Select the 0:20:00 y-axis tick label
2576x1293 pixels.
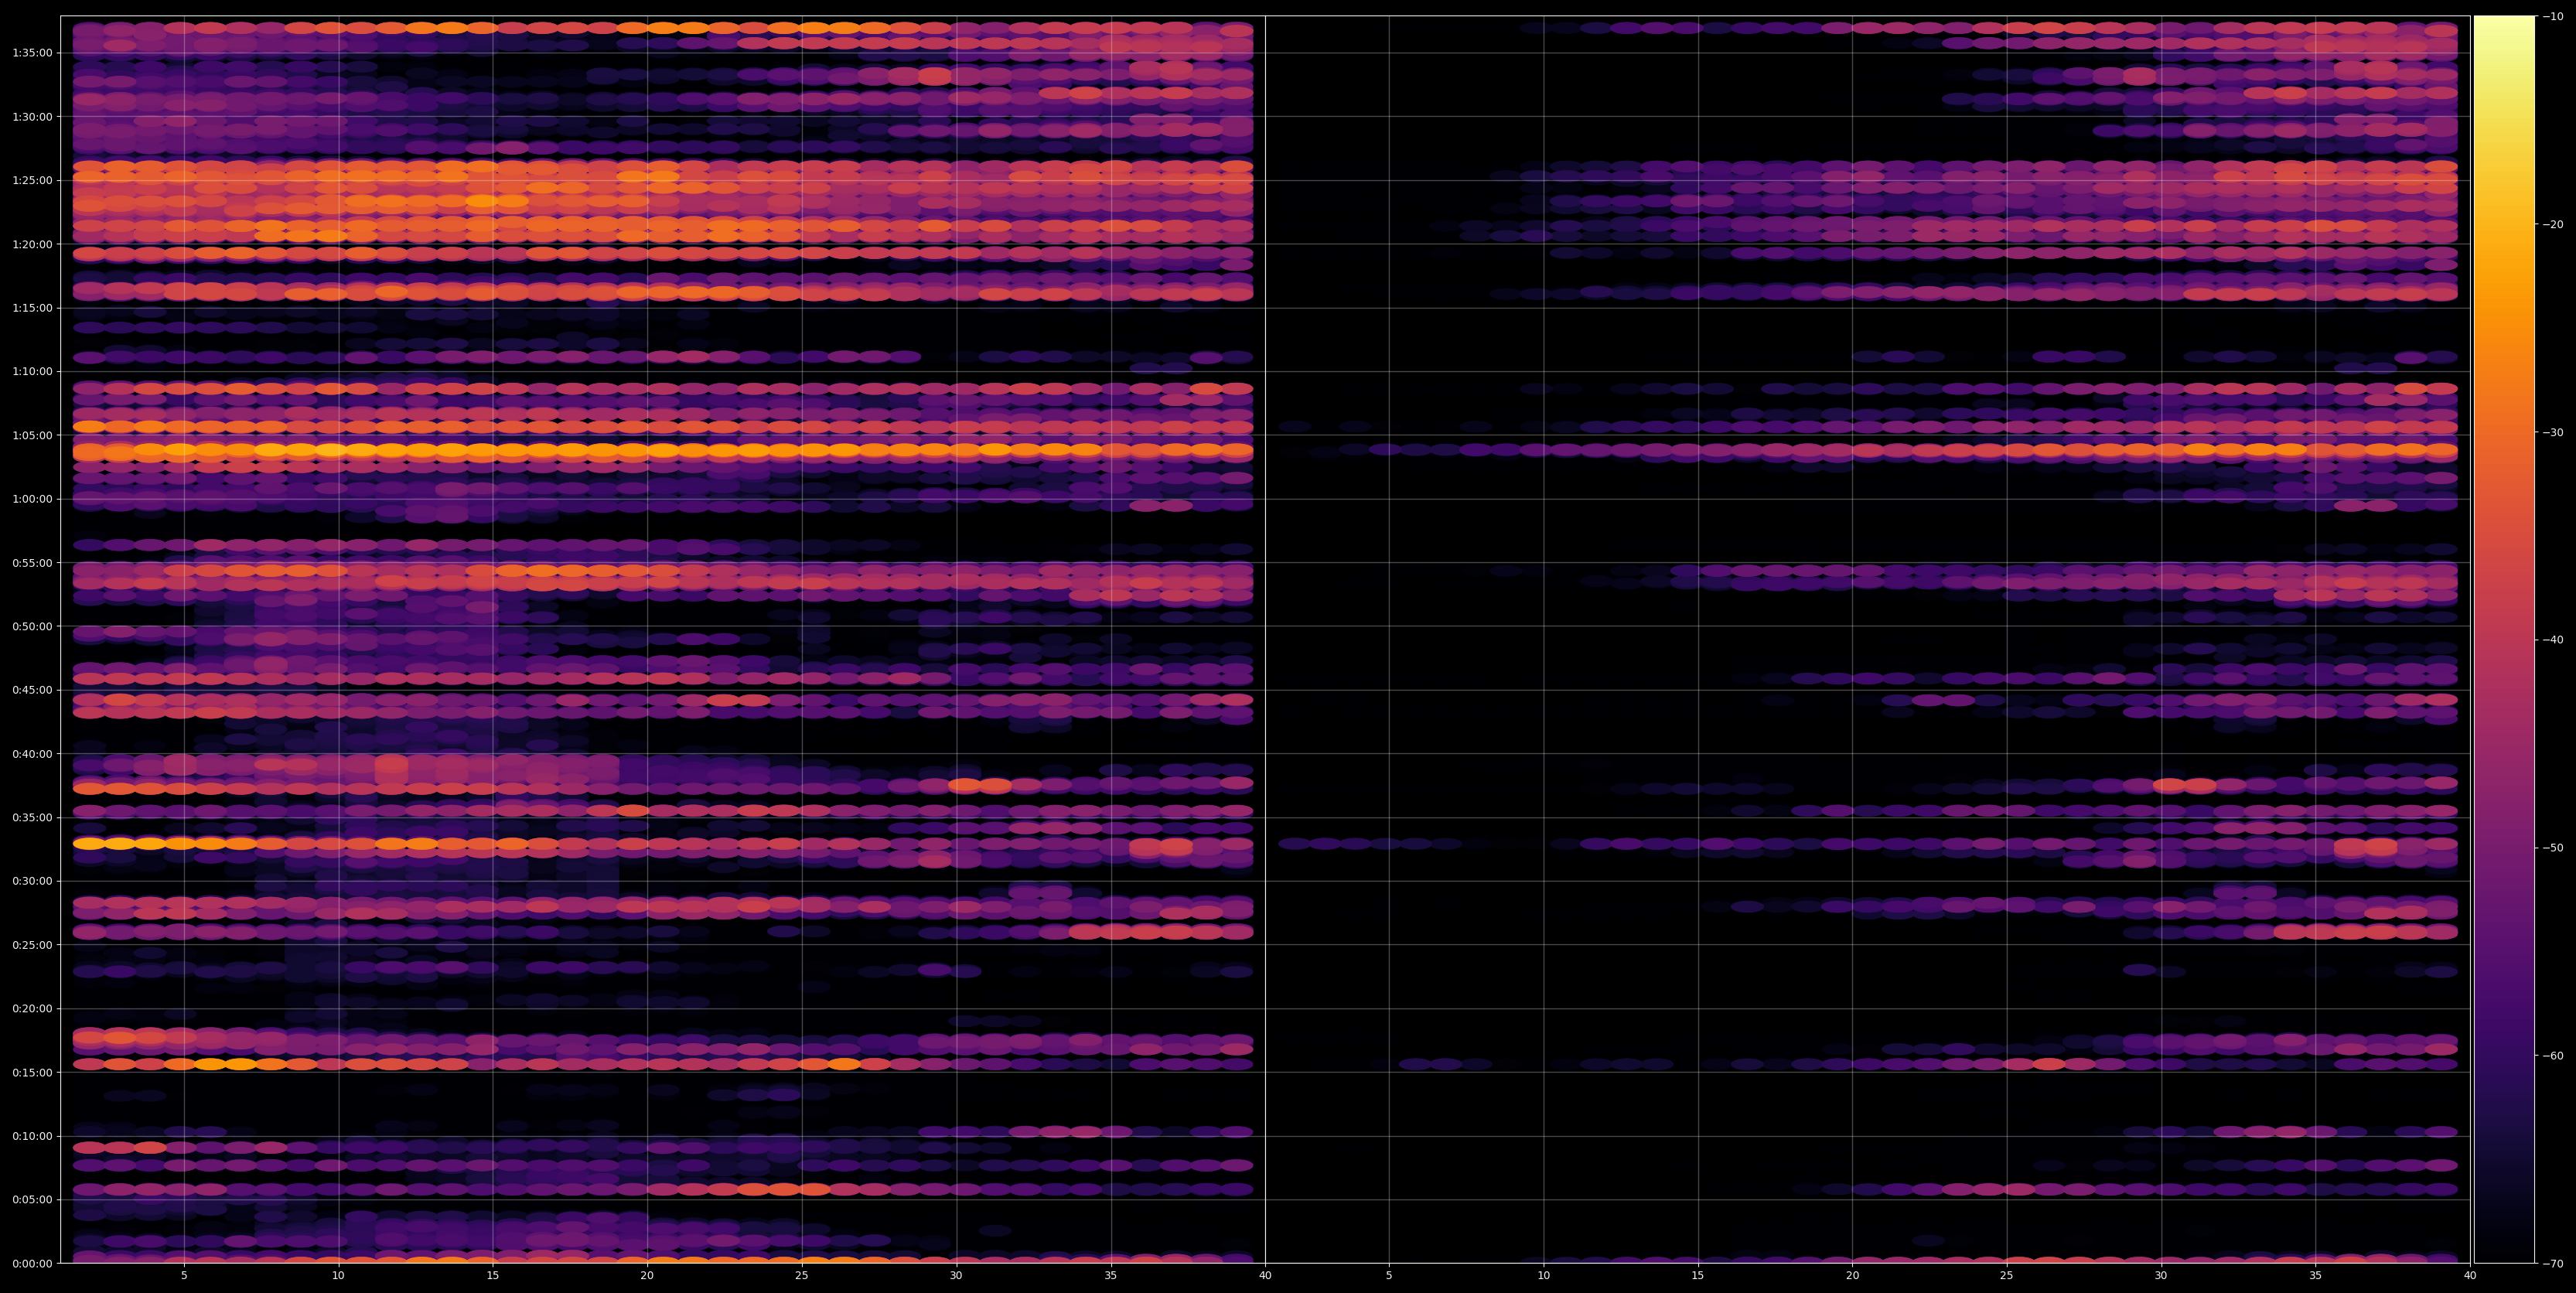pyautogui.click(x=32, y=1008)
